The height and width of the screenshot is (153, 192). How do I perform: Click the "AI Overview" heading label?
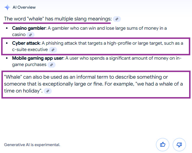click(x=24, y=7)
